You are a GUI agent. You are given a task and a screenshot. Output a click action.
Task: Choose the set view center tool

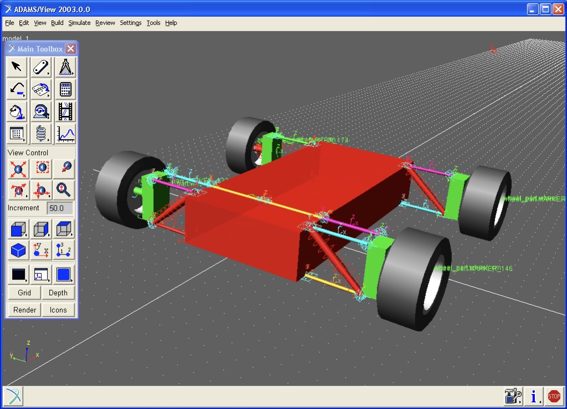click(x=65, y=168)
